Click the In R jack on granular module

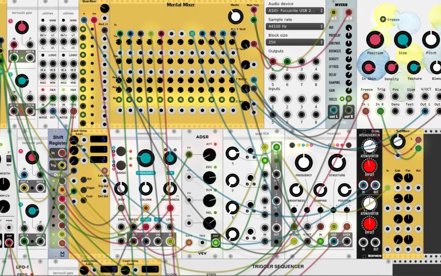click(x=380, y=111)
